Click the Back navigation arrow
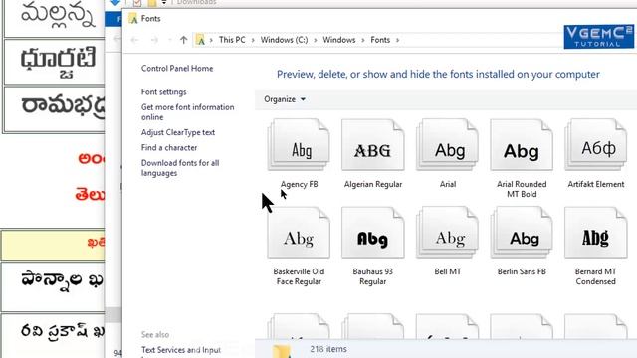Screen dimensions: 637x358 (135, 40)
